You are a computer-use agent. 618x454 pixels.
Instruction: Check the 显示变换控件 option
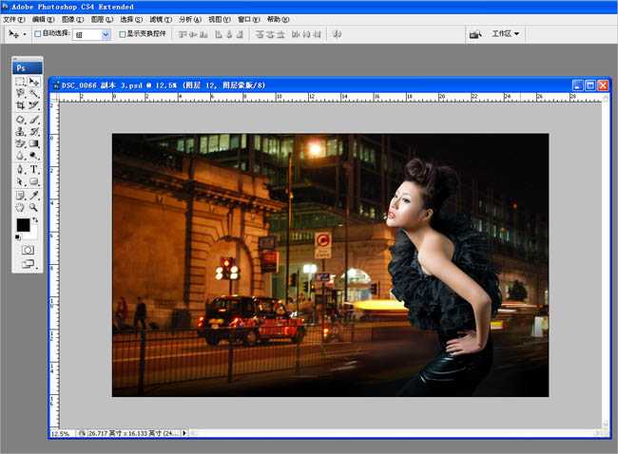(x=121, y=34)
